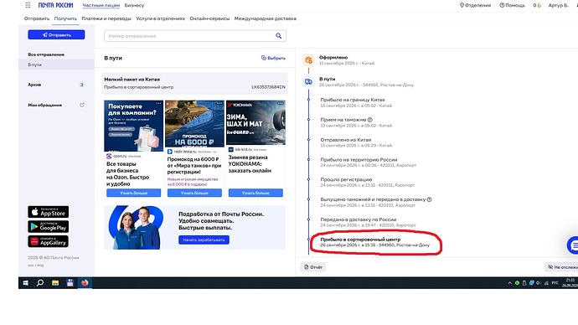Click help icon beside Прием на таможню
This screenshot has height=325, width=578.
click(x=370, y=120)
